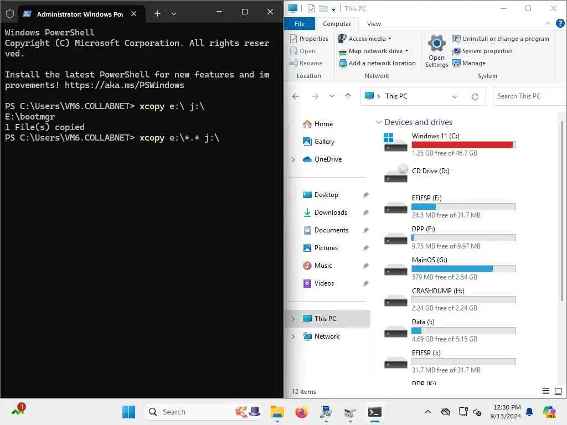Select the CD Drive (D:) icon
Image resolution: width=567 pixels, height=425 pixels.
[395, 173]
